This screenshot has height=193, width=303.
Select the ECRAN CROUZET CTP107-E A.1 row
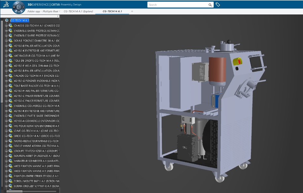(x=37, y=186)
